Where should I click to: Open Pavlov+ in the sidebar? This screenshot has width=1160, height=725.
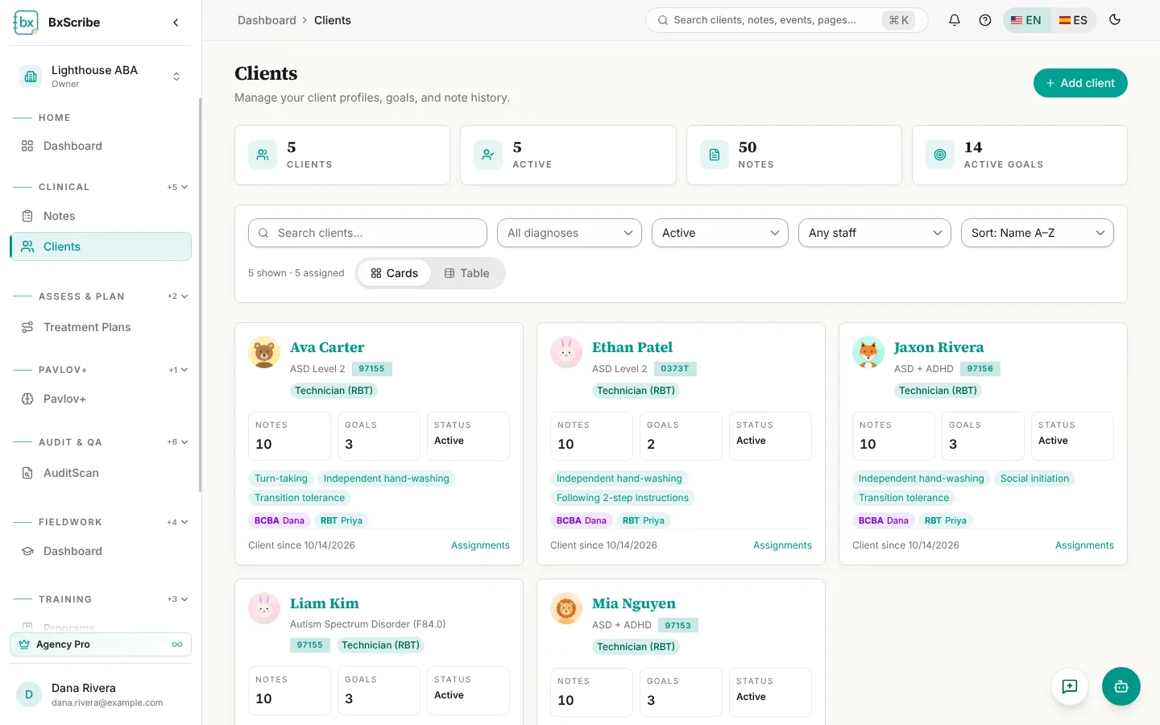(x=101, y=399)
